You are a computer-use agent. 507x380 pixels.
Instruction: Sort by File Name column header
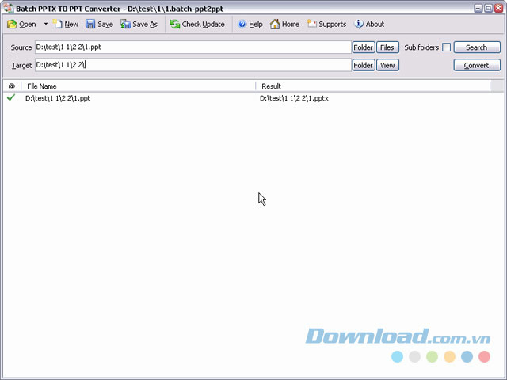139,86
